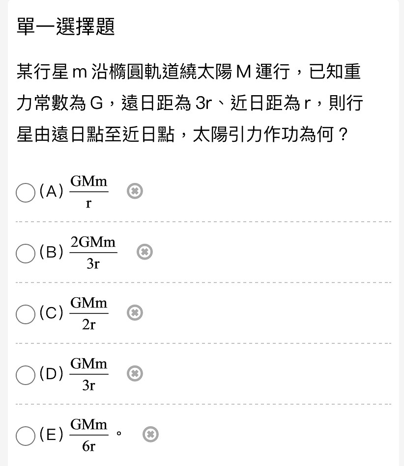The width and height of the screenshot is (404, 466).
Task: Click the GMm over 6r fraction
Action: point(89,436)
